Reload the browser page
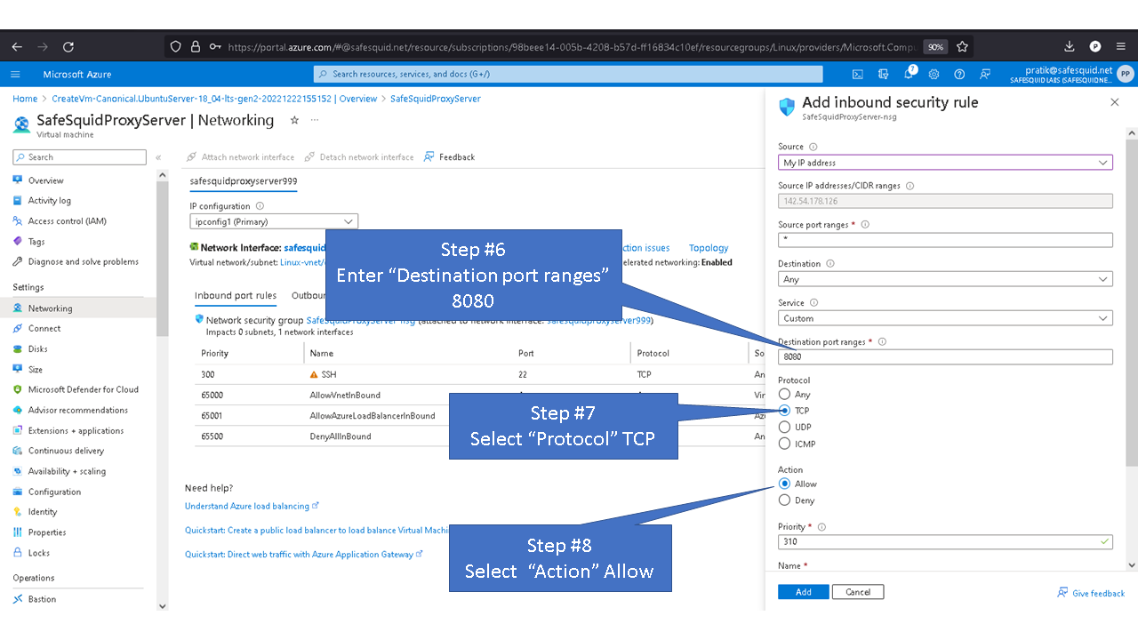The image size is (1138, 640). (x=69, y=46)
